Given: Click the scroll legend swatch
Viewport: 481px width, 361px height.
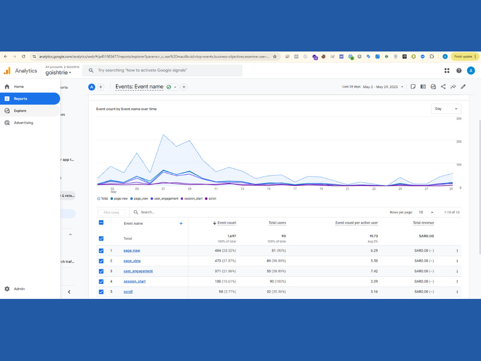Looking at the screenshot, I should pyautogui.click(x=206, y=199).
